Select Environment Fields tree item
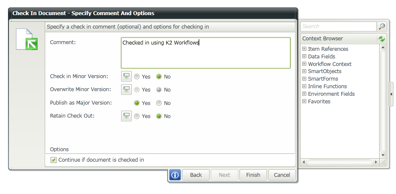Viewport: 396px width, 194px height. click(x=331, y=94)
